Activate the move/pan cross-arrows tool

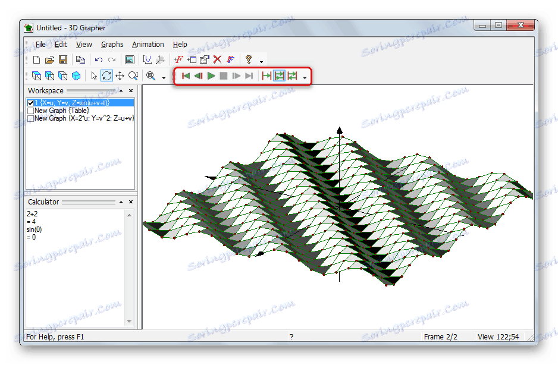(120, 75)
